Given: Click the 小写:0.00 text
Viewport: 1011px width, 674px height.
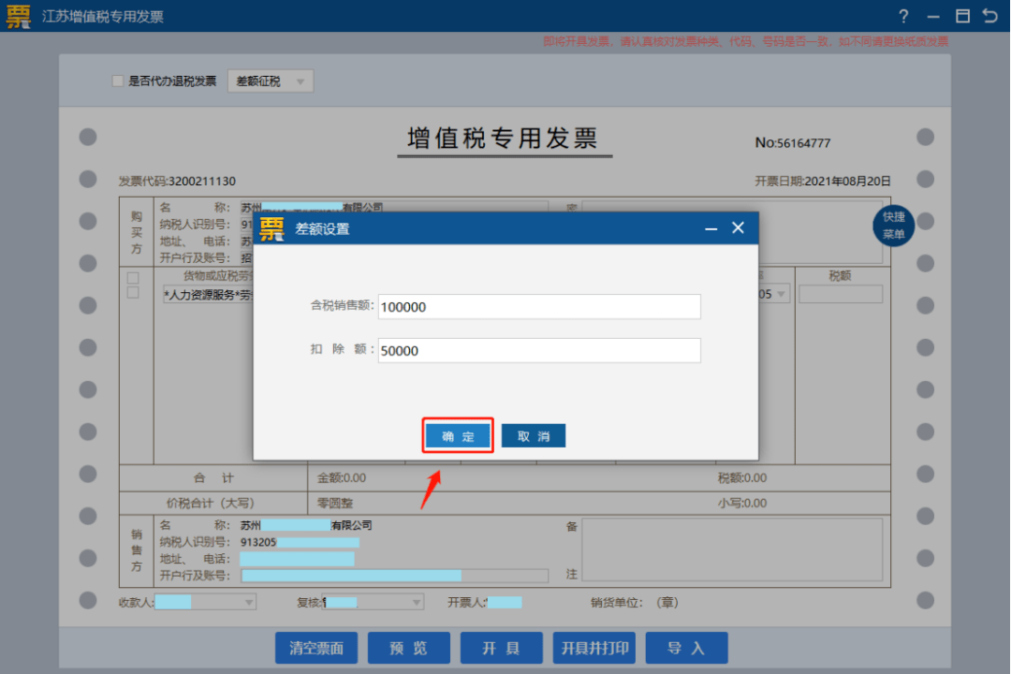Looking at the screenshot, I should 742,503.
